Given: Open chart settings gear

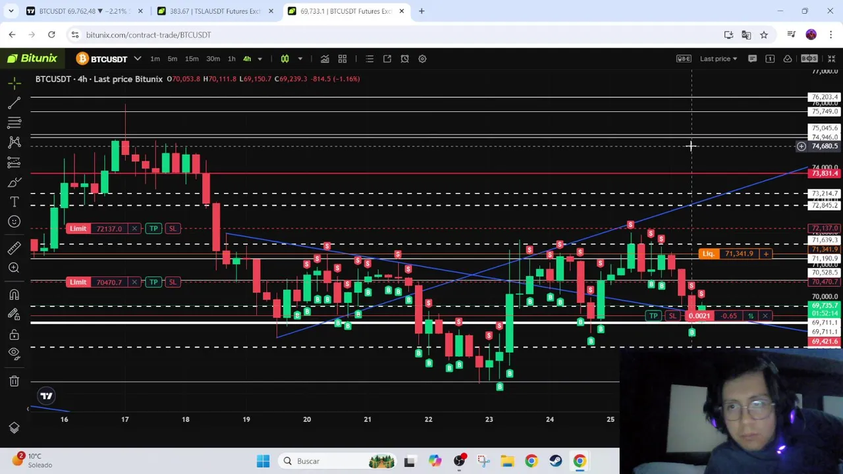Looking at the screenshot, I should click(422, 59).
